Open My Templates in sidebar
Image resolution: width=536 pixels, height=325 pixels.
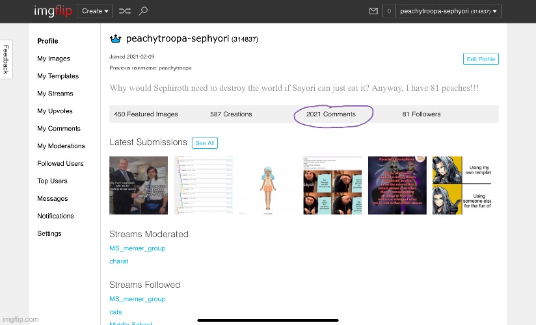58,76
